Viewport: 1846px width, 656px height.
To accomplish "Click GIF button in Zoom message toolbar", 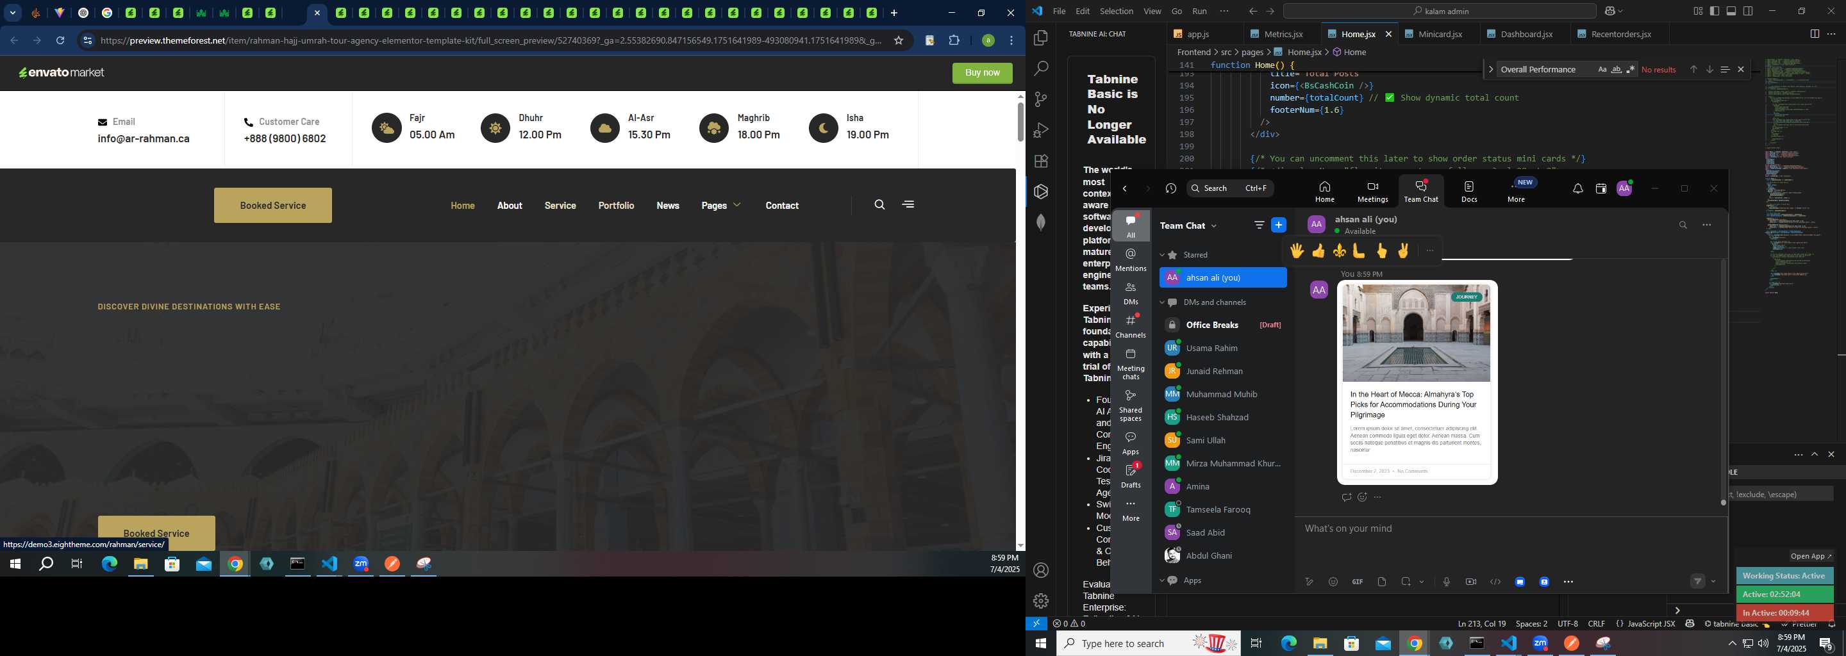I will pyautogui.click(x=1358, y=582).
